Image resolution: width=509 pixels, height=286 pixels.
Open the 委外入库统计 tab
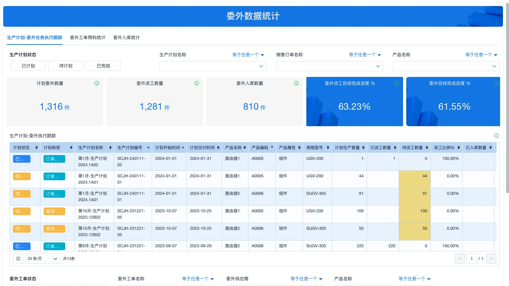pos(126,37)
